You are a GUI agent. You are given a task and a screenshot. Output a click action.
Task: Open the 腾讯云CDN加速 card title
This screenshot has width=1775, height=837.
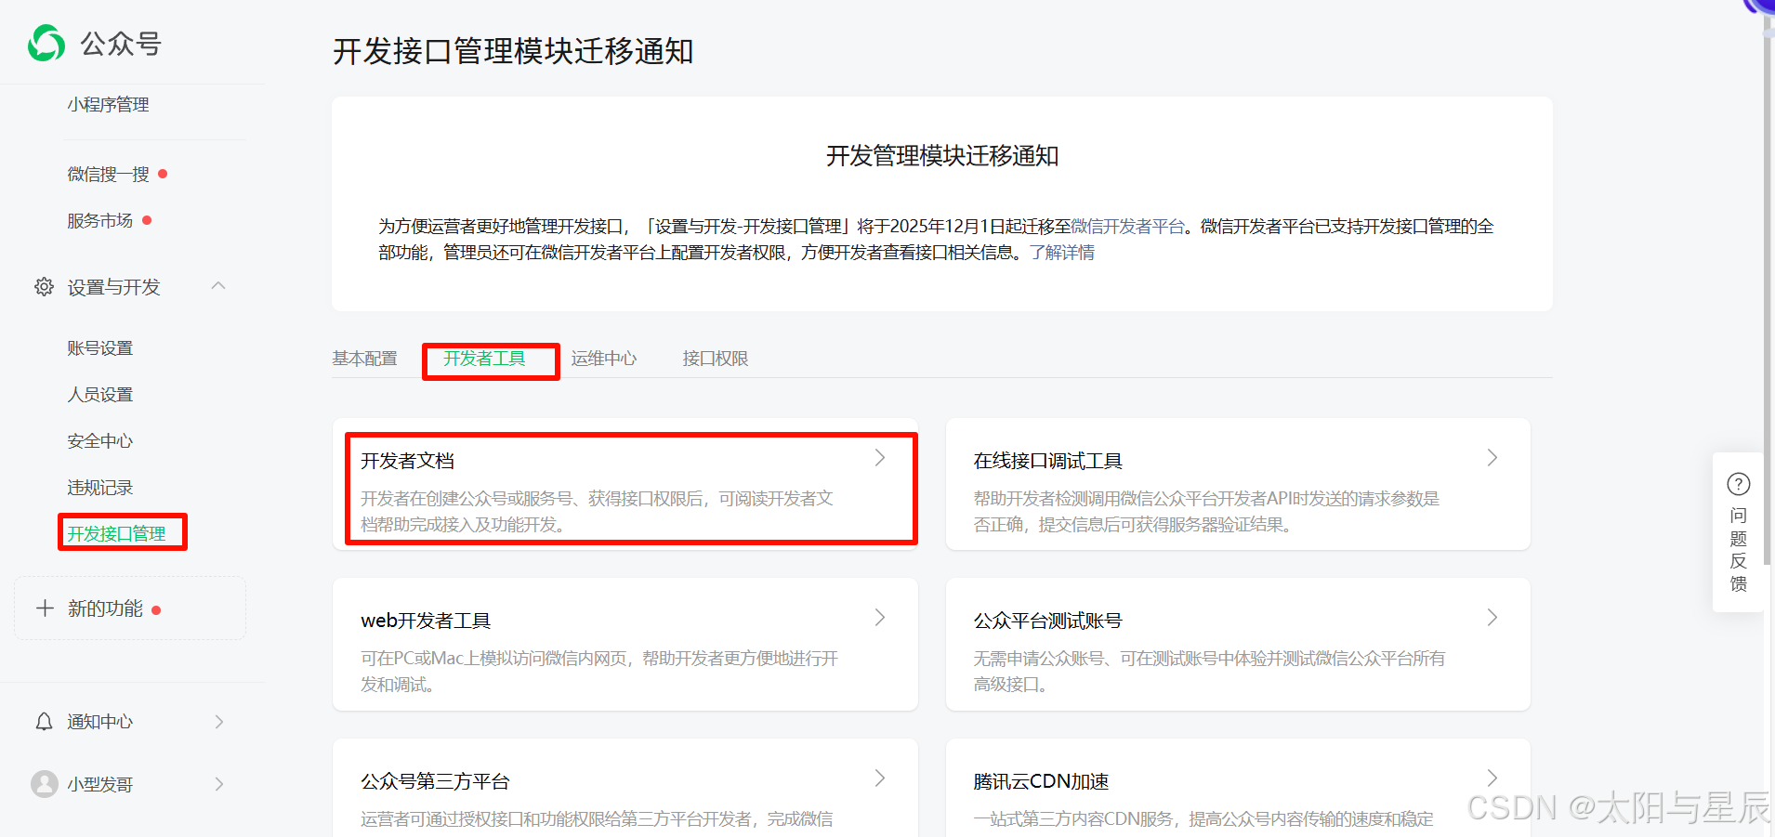tap(1042, 781)
